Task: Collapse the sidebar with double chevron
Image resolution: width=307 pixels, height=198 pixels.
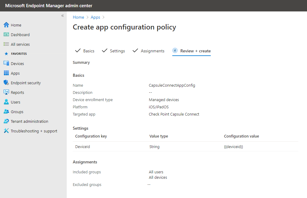Action: [x=63, y=16]
